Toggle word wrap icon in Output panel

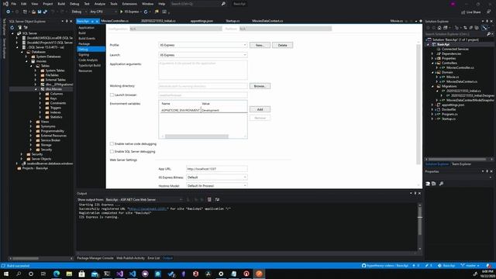click(x=217, y=200)
